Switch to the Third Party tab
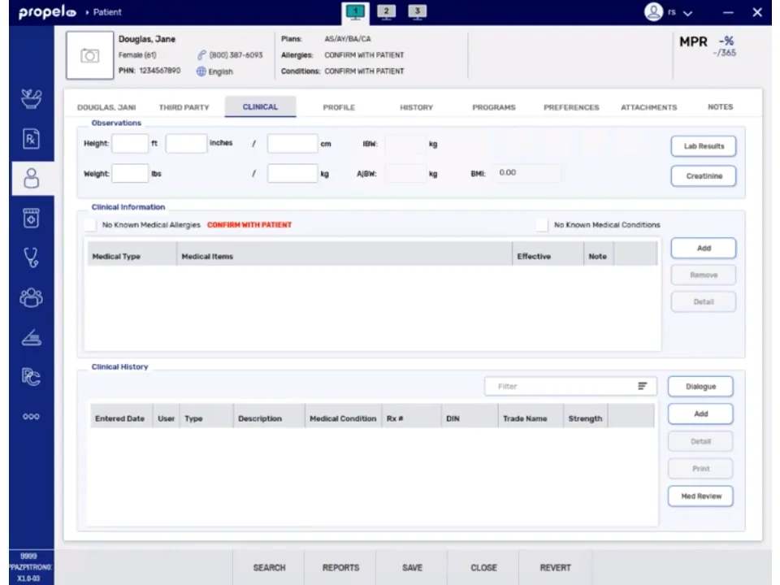 [x=184, y=107]
